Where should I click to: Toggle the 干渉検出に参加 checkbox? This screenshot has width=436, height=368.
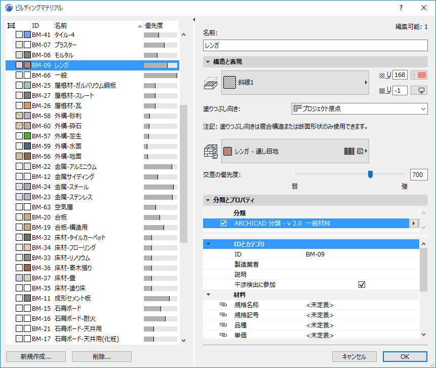[x=362, y=284]
